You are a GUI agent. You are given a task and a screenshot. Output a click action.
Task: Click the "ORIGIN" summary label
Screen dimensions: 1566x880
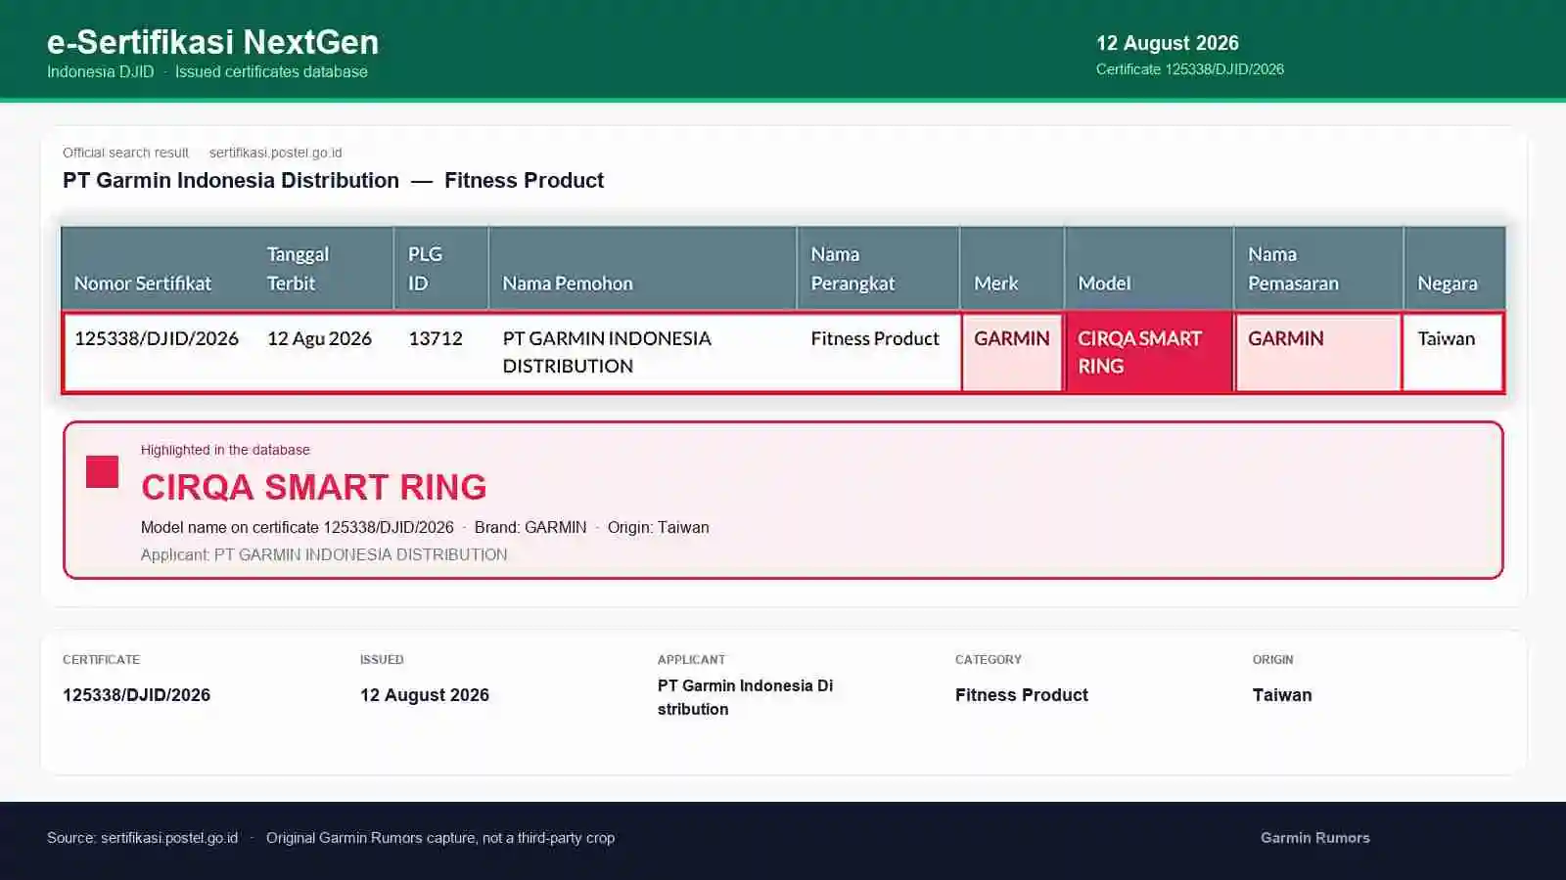[x=1272, y=660]
